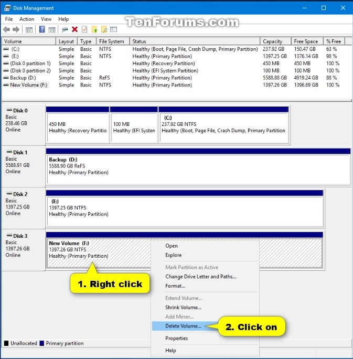Click the blue Primary partition legend swatch
The image size is (353, 359).
pos(41,343)
